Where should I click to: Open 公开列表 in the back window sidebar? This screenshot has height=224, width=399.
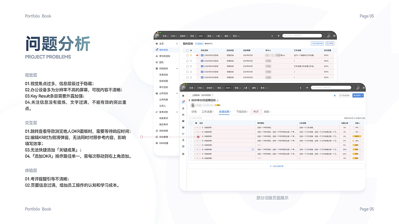click(164, 100)
